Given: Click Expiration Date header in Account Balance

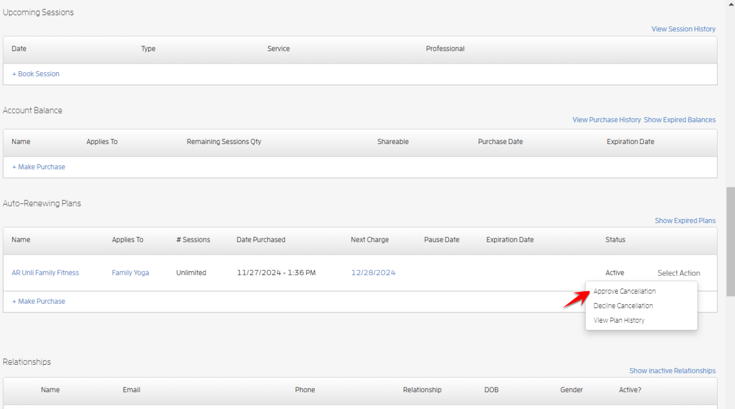Looking at the screenshot, I should (630, 142).
